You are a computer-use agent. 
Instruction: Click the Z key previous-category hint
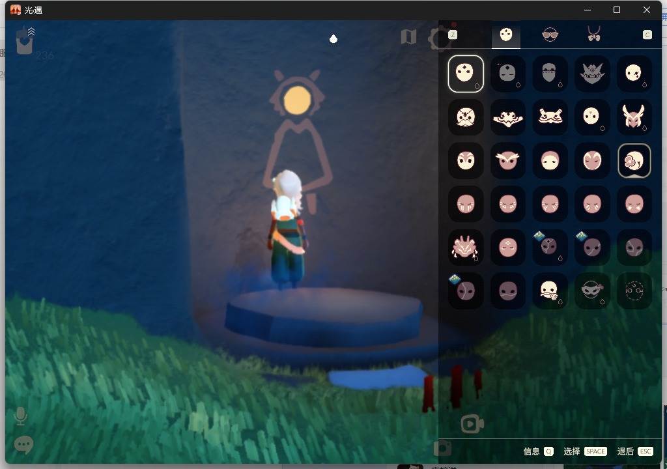[x=453, y=35]
